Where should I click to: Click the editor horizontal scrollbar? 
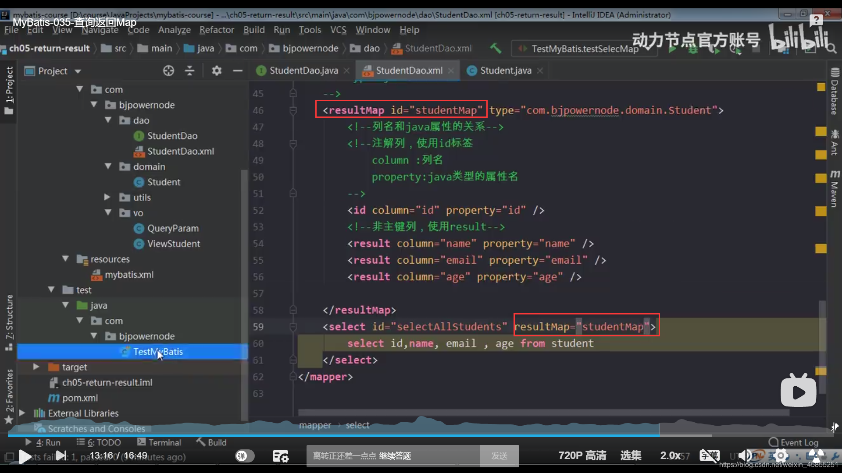tap(544, 413)
